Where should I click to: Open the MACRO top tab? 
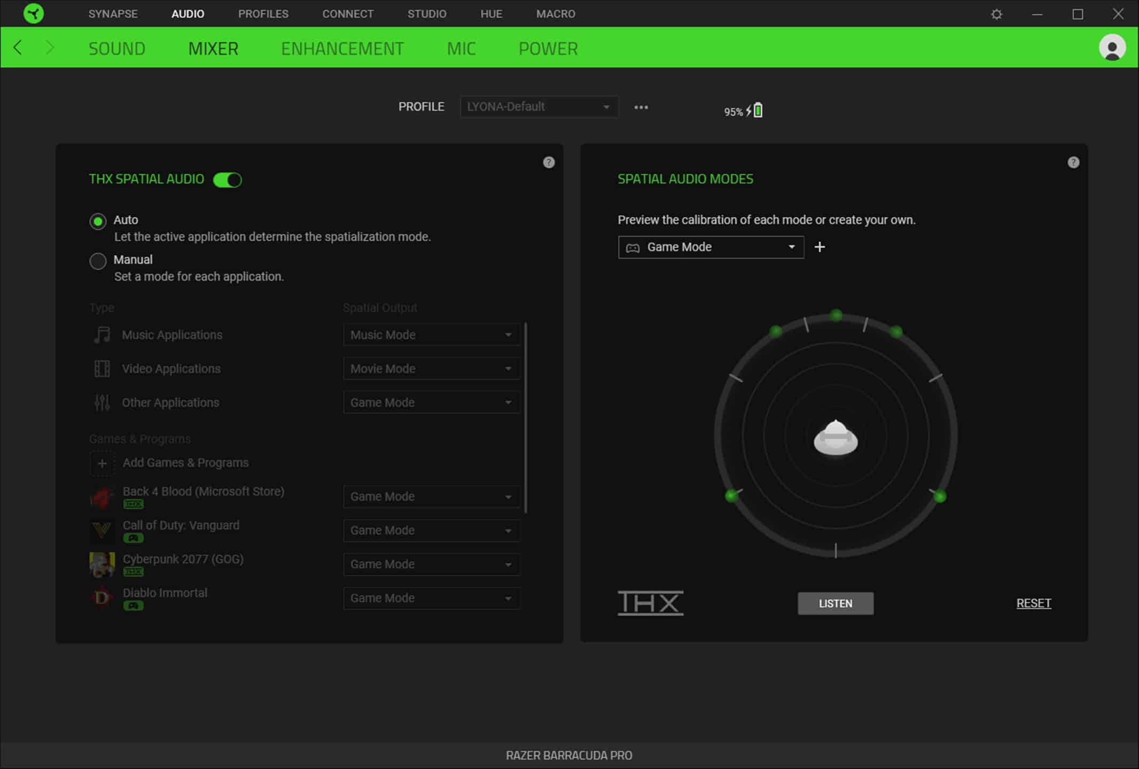pos(556,14)
